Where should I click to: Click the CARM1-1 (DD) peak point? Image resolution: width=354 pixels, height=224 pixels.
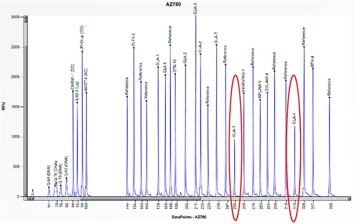pyautogui.click(x=73, y=91)
